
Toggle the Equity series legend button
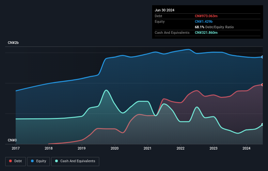coord(39,161)
